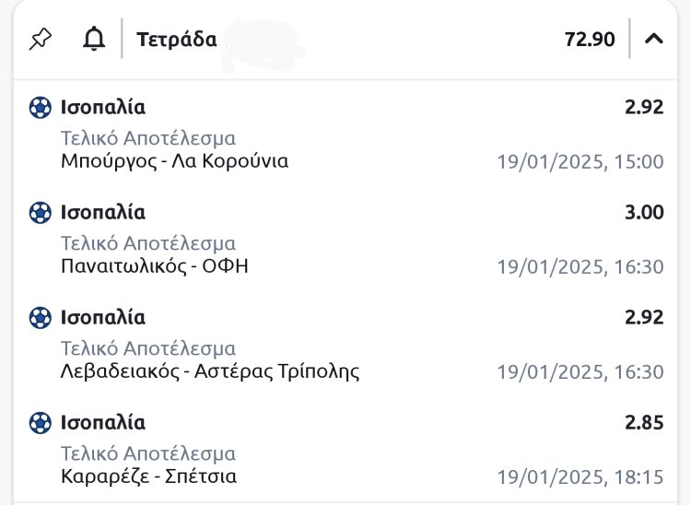Open the Λεβαδειακός - Αστέρας Τρίπολης match
Screen dimensions: 691x505
click(x=209, y=371)
